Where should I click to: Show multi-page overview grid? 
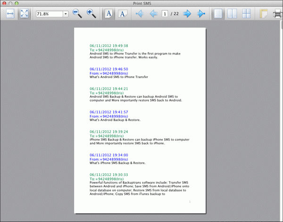click(246, 14)
